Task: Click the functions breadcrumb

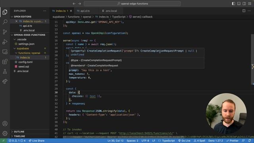Action: 74,17
